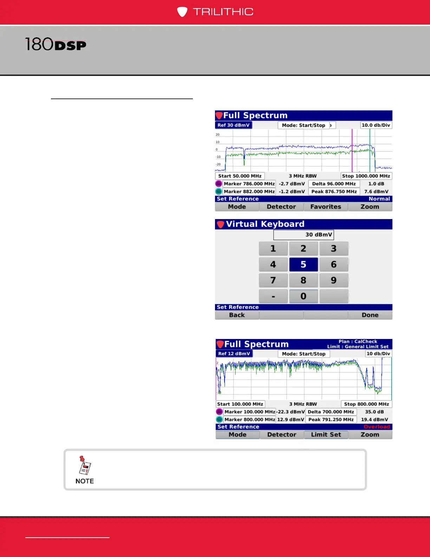
Task: Click the purple marker line in the Ref 30 dBmV graph
Action: pos(352,151)
